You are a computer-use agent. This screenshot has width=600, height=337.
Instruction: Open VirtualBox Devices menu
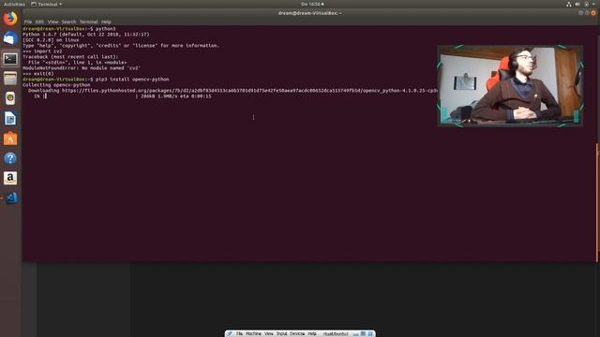(x=297, y=333)
